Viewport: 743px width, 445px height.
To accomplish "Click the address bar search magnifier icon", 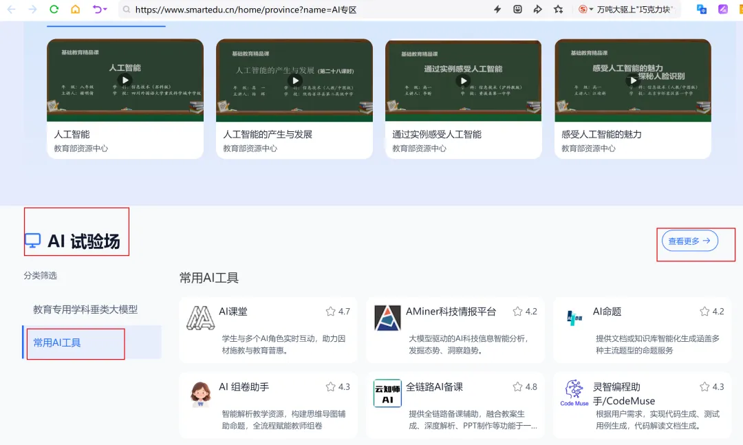I will [126, 10].
